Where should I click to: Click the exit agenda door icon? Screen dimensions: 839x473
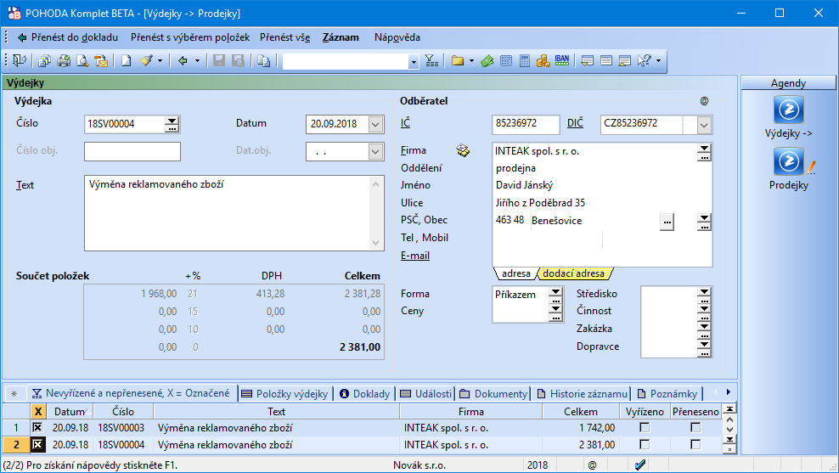click(20, 61)
